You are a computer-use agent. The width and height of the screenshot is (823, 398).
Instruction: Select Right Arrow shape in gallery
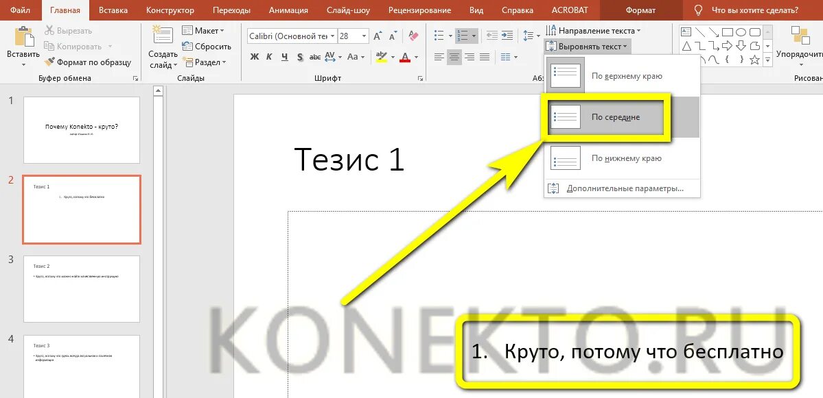727,46
